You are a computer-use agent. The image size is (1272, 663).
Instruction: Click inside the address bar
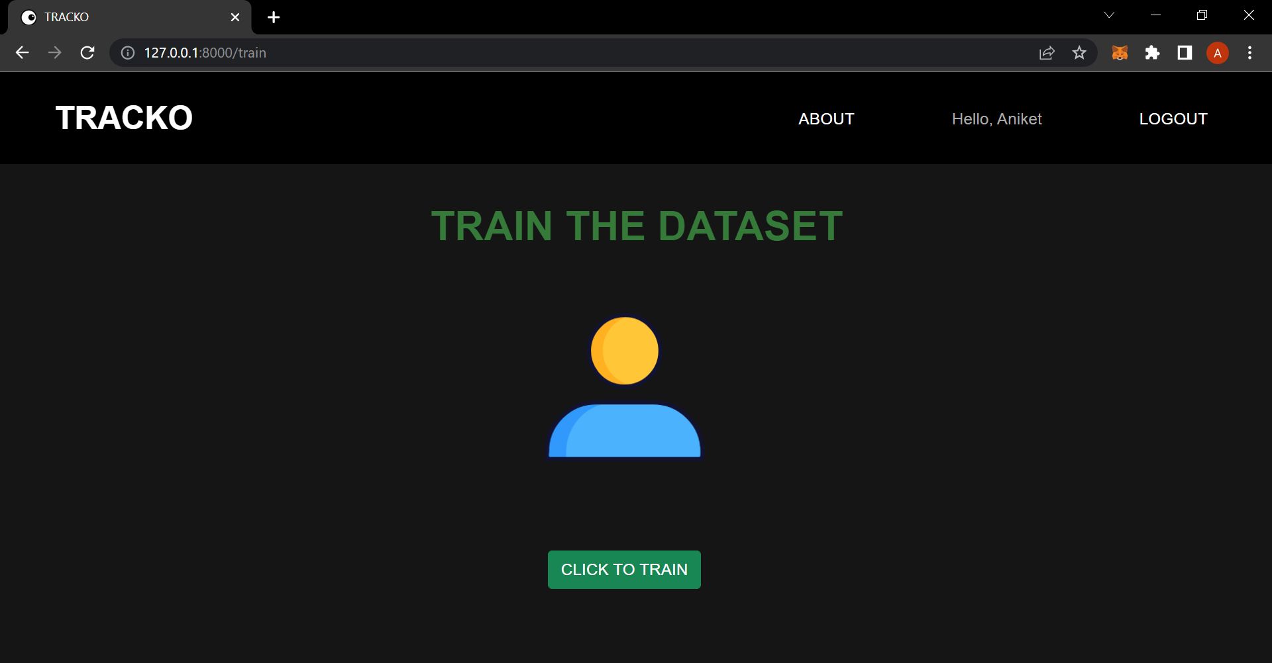397,53
